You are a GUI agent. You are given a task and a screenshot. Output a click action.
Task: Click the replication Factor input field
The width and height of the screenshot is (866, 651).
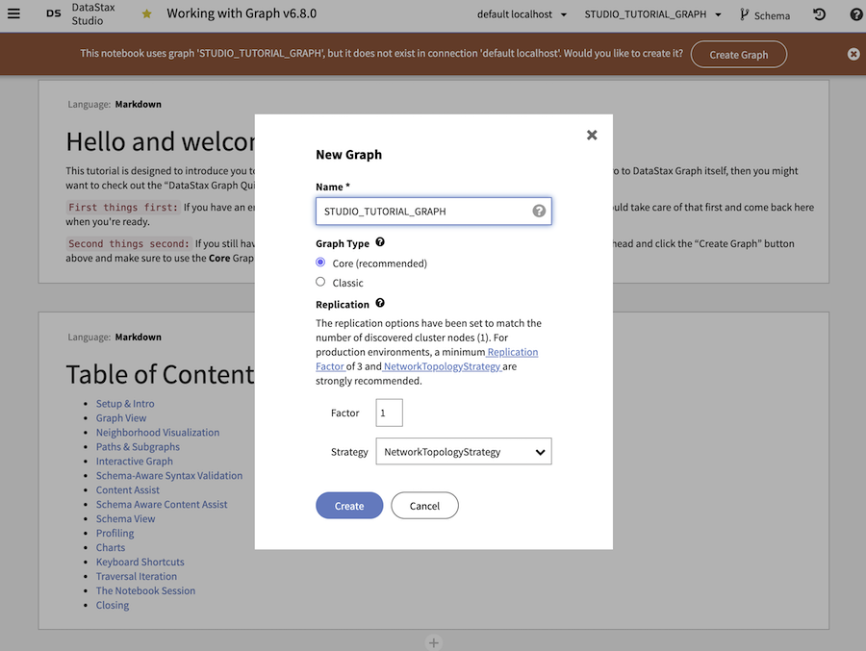(x=389, y=413)
